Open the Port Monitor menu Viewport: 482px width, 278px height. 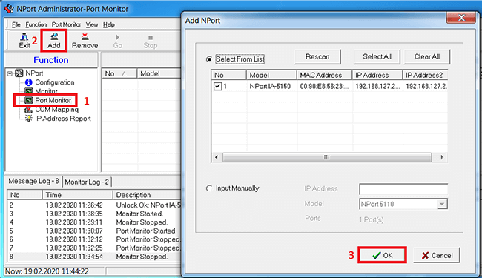click(66, 24)
